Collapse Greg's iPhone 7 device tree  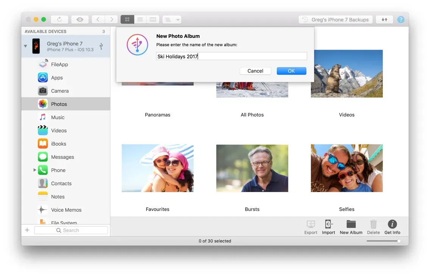[x=25, y=46]
